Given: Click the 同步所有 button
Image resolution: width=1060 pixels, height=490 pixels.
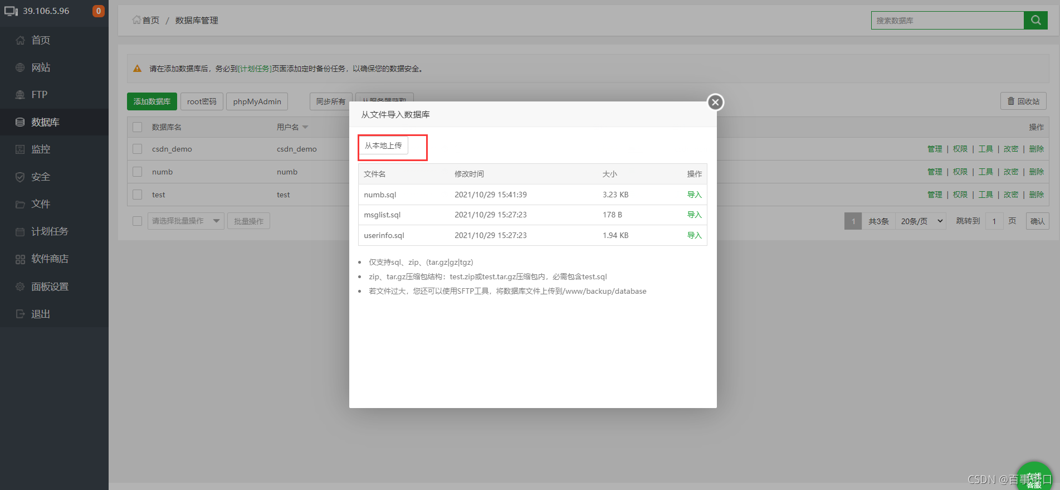Looking at the screenshot, I should point(331,101).
